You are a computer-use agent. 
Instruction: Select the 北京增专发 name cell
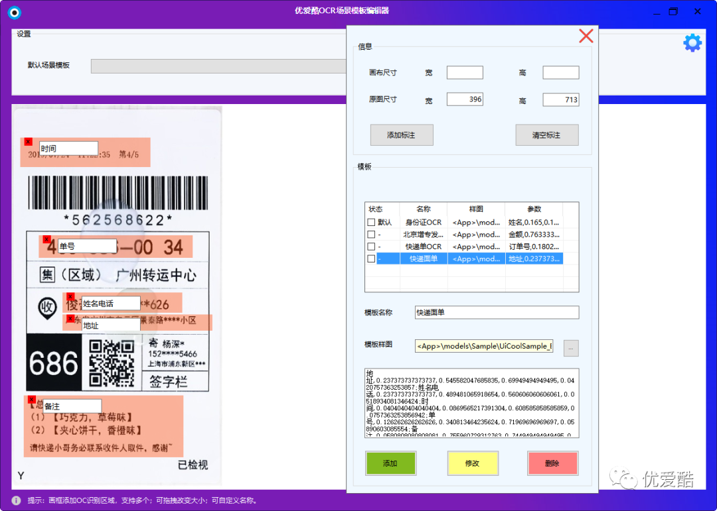(424, 235)
